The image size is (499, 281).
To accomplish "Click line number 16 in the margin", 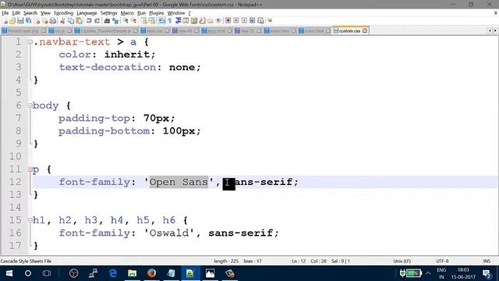I will click(x=15, y=233).
